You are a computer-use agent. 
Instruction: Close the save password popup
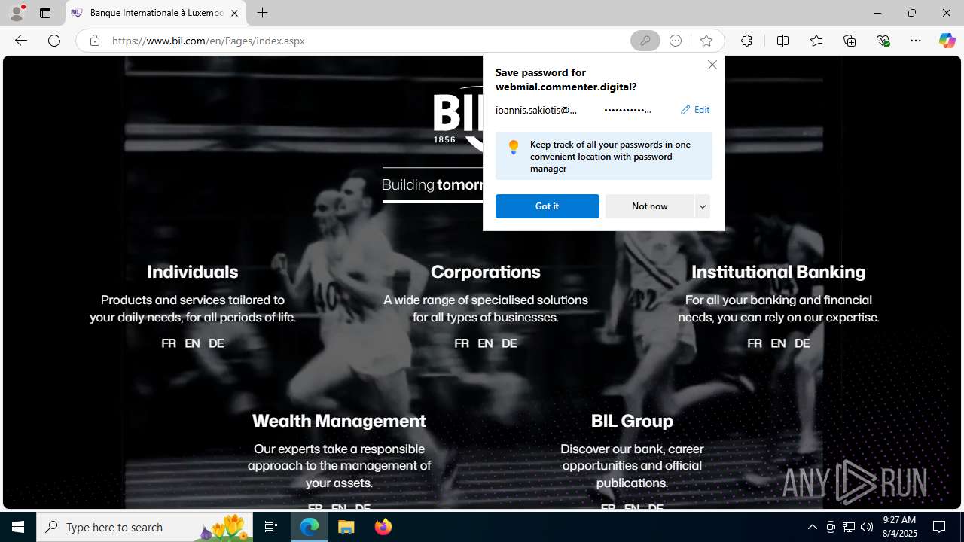(712, 65)
